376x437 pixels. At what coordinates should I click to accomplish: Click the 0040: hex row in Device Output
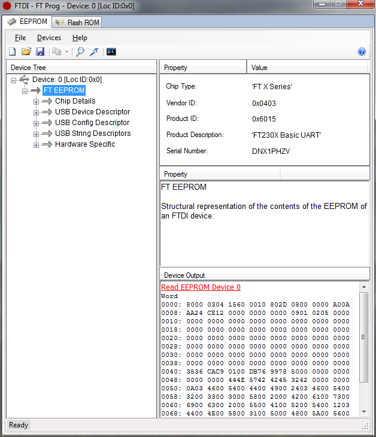click(x=255, y=372)
